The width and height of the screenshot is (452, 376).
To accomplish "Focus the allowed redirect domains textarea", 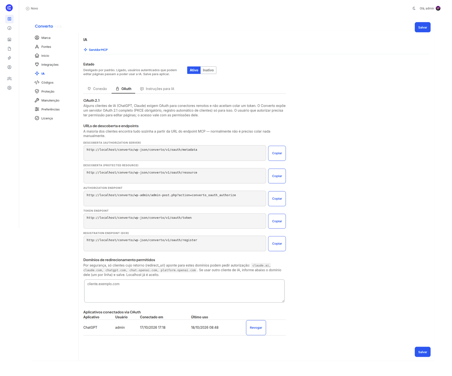I will 184,291.
